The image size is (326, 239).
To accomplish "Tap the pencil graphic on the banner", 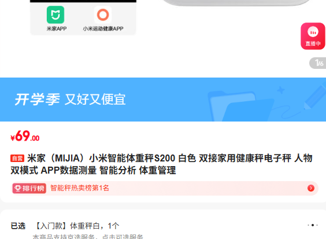I will 315,95.
